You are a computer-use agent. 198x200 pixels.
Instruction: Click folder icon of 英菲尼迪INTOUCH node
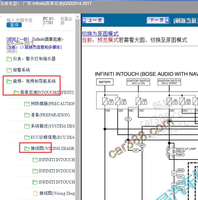[16, 92]
